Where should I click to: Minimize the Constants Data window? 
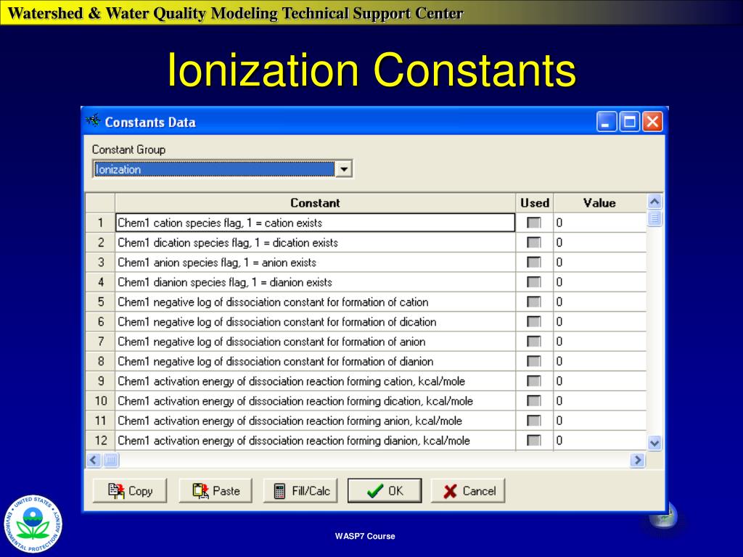click(x=607, y=122)
